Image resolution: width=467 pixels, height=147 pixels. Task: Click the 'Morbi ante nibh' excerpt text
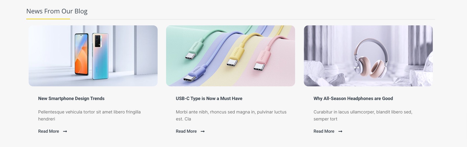[231, 116]
